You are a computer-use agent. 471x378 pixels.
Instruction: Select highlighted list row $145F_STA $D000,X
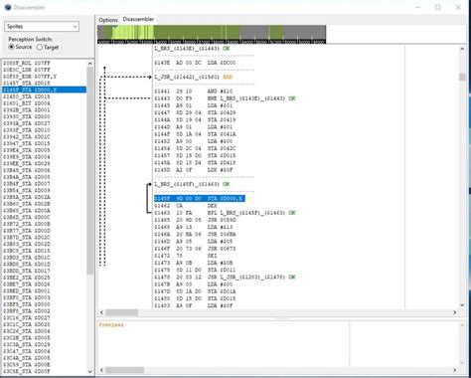45,90
